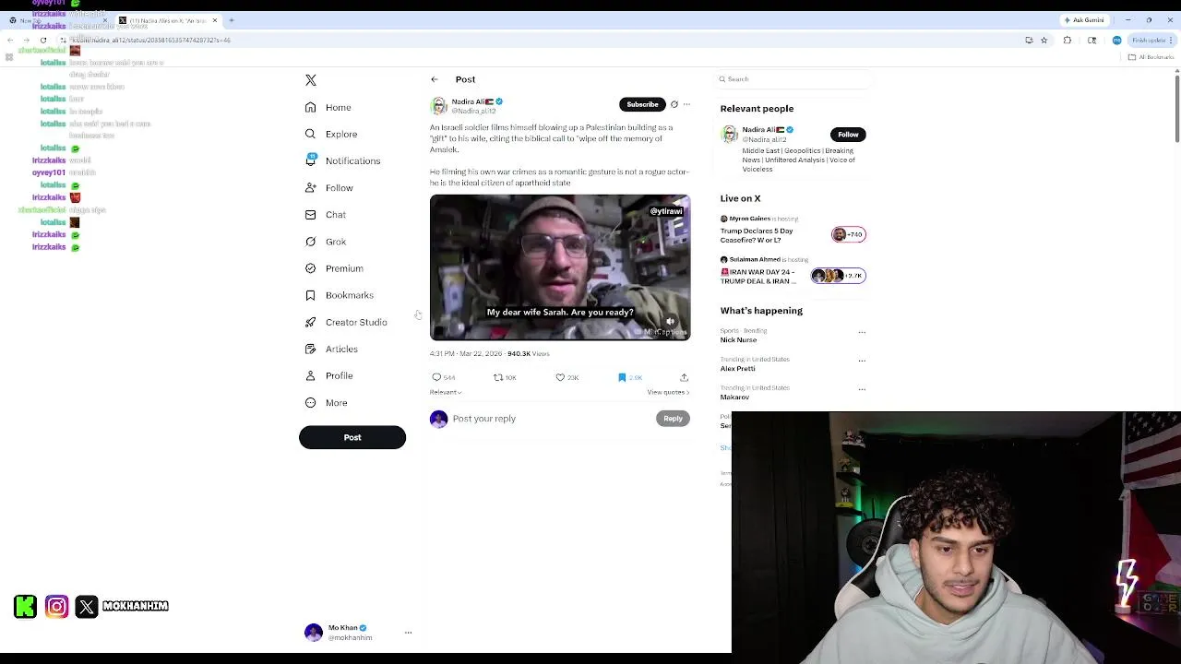Open Chrome extensions puzzle icon
1181x664 pixels.
click(1068, 40)
